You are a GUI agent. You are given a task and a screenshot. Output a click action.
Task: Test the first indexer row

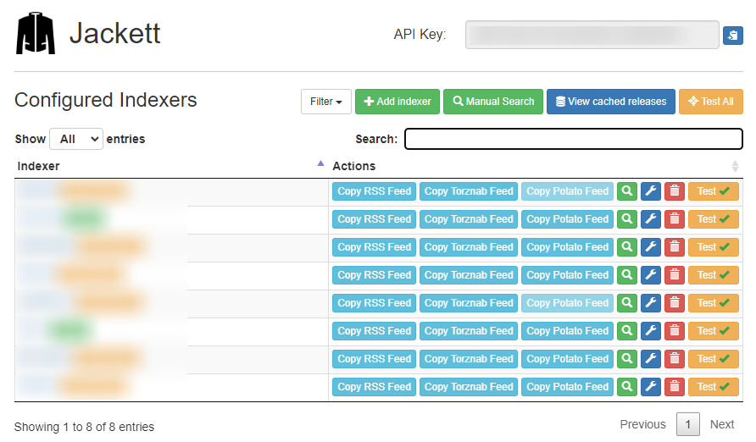[714, 191]
